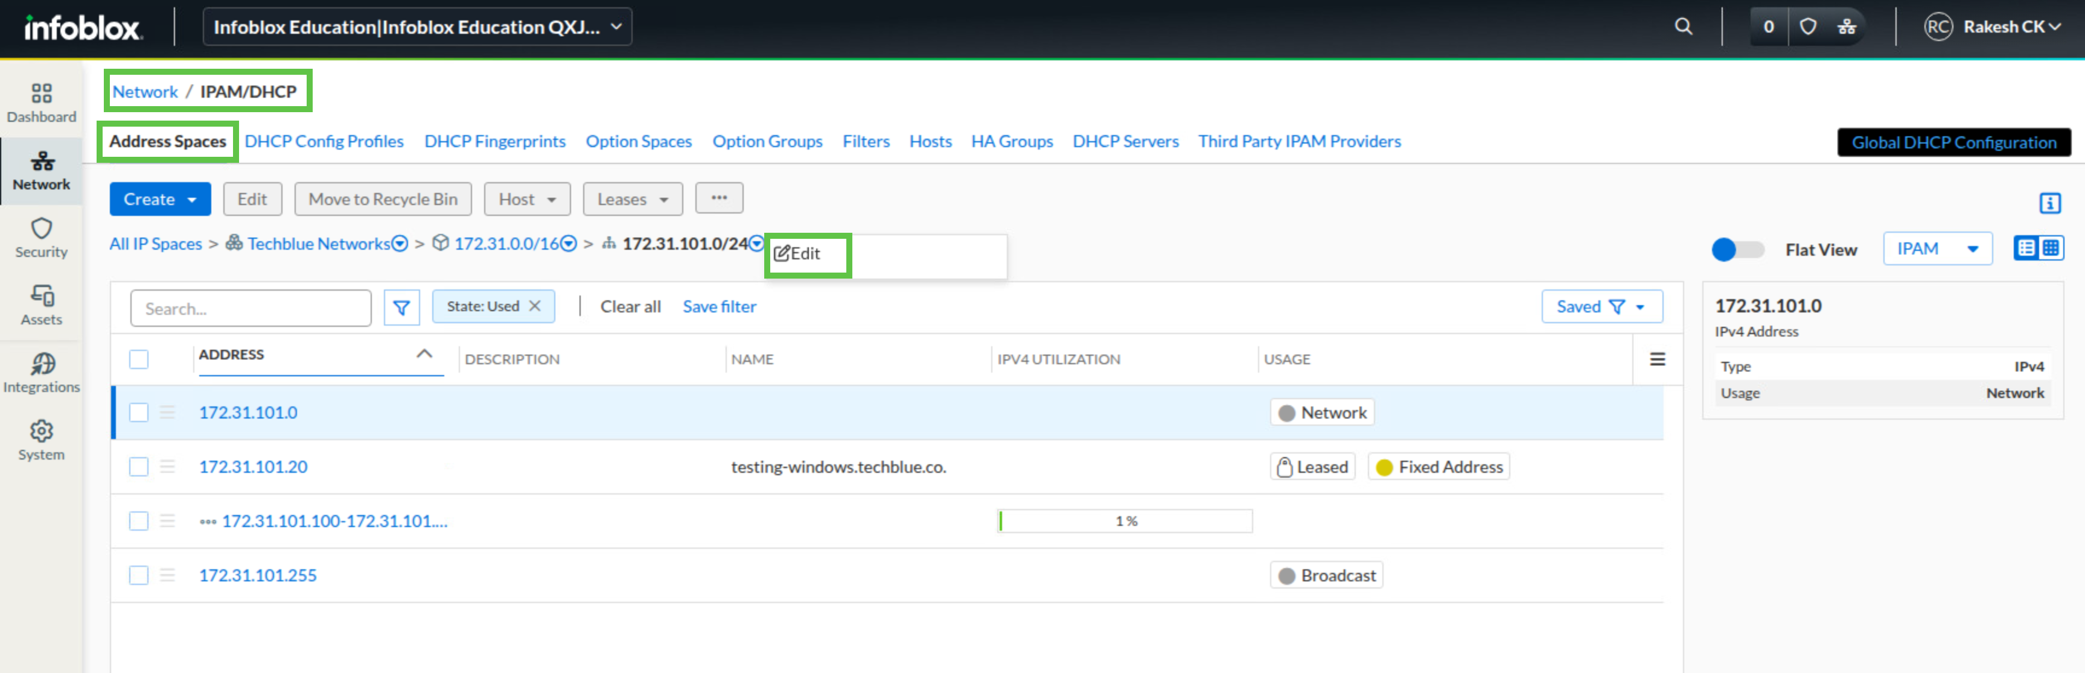Check the 172.31.101.0 row checkbox
The height and width of the screenshot is (673, 2085).
coord(139,412)
